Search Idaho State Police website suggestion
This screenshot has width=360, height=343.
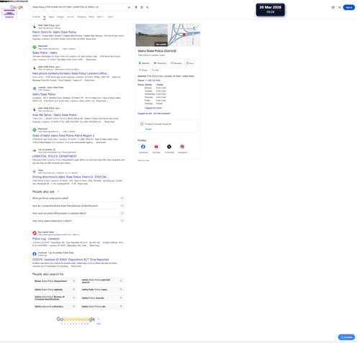click(55, 290)
